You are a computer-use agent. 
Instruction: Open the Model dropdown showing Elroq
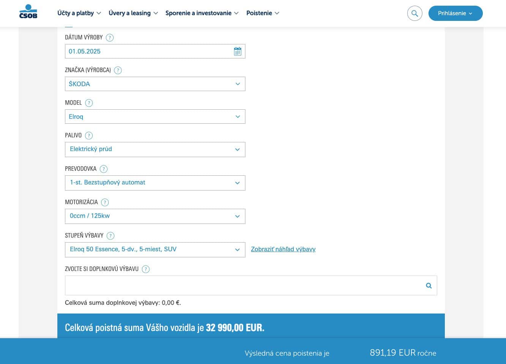click(x=155, y=117)
